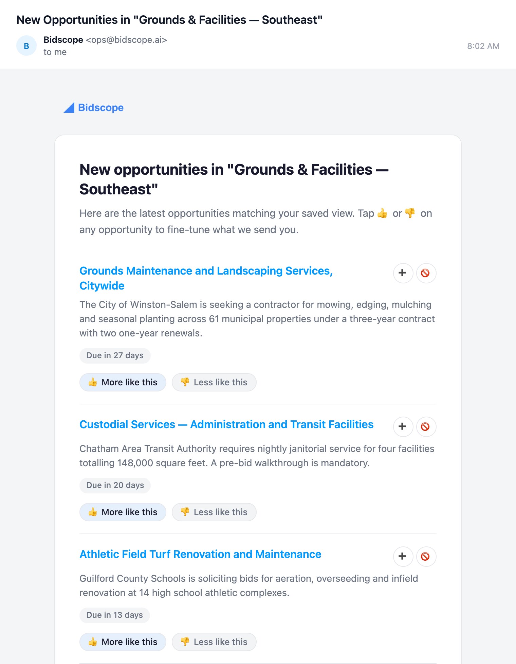Click More like this under Athletic Field Turf
The image size is (516, 664).
tap(123, 642)
